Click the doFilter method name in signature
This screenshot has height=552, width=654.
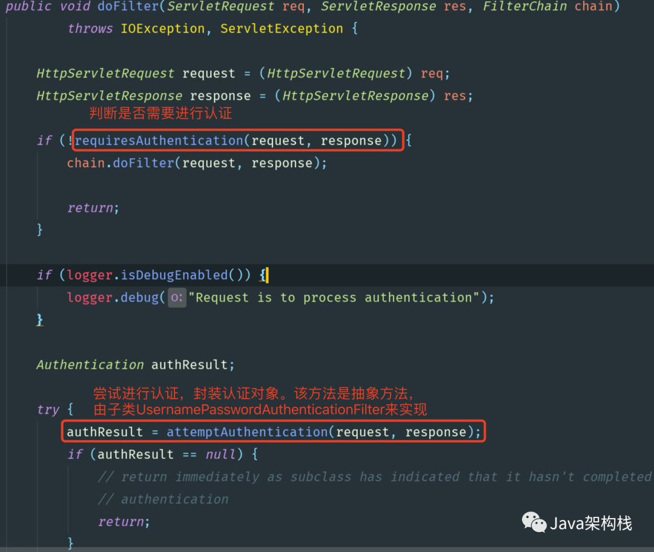tap(128, 6)
